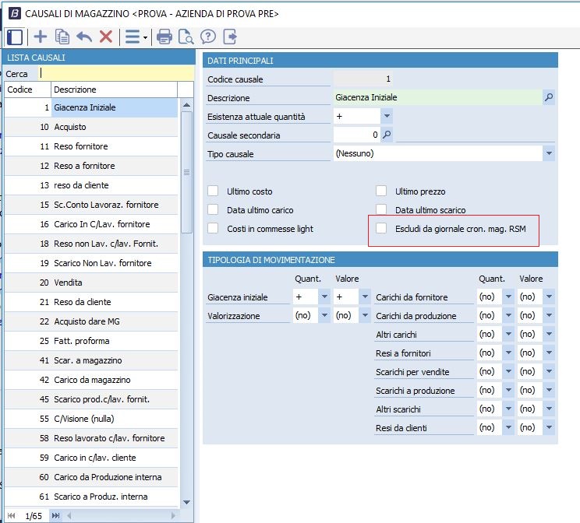Click the Cerca search field
580x523 pixels.
click(x=117, y=73)
